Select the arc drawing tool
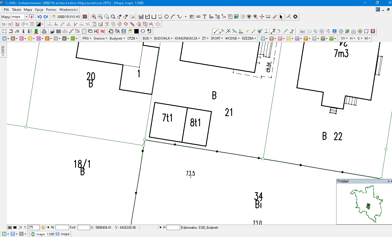Image resolution: width=392 pixels, height=237 pixels. point(173,17)
